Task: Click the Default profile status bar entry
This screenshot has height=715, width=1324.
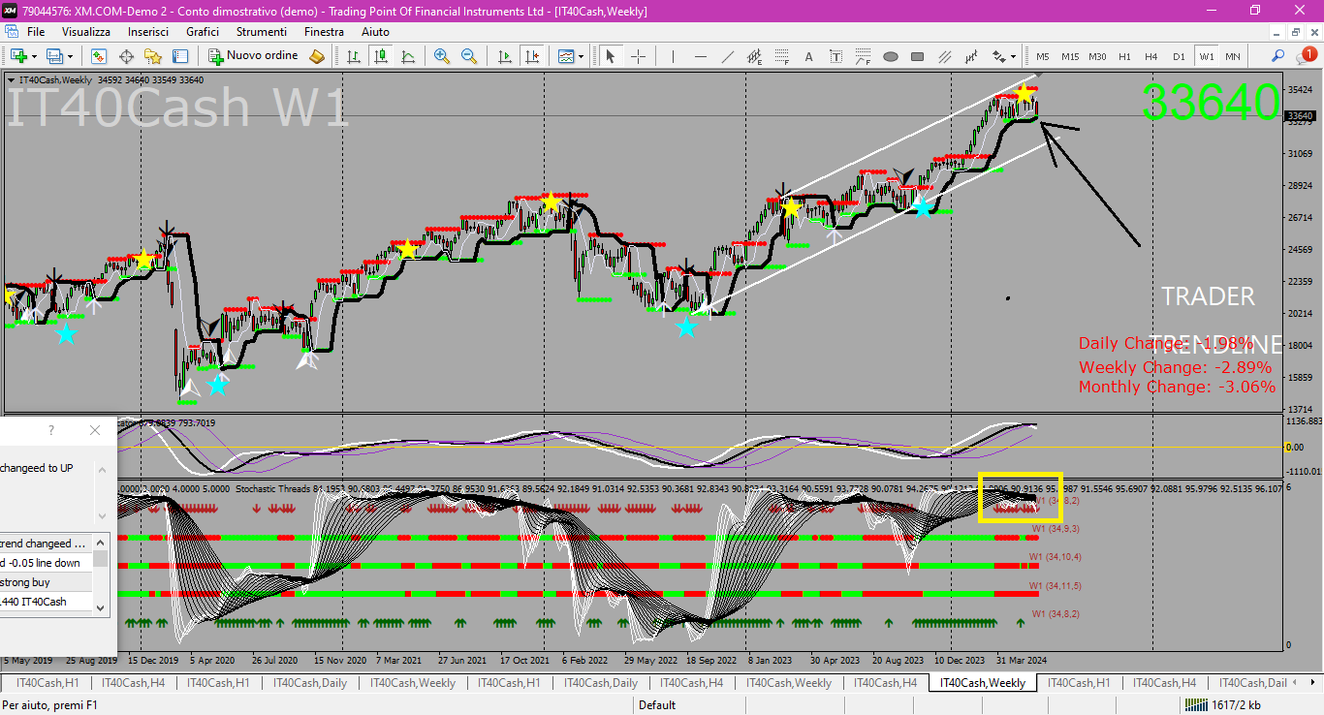Action: [657, 705]
